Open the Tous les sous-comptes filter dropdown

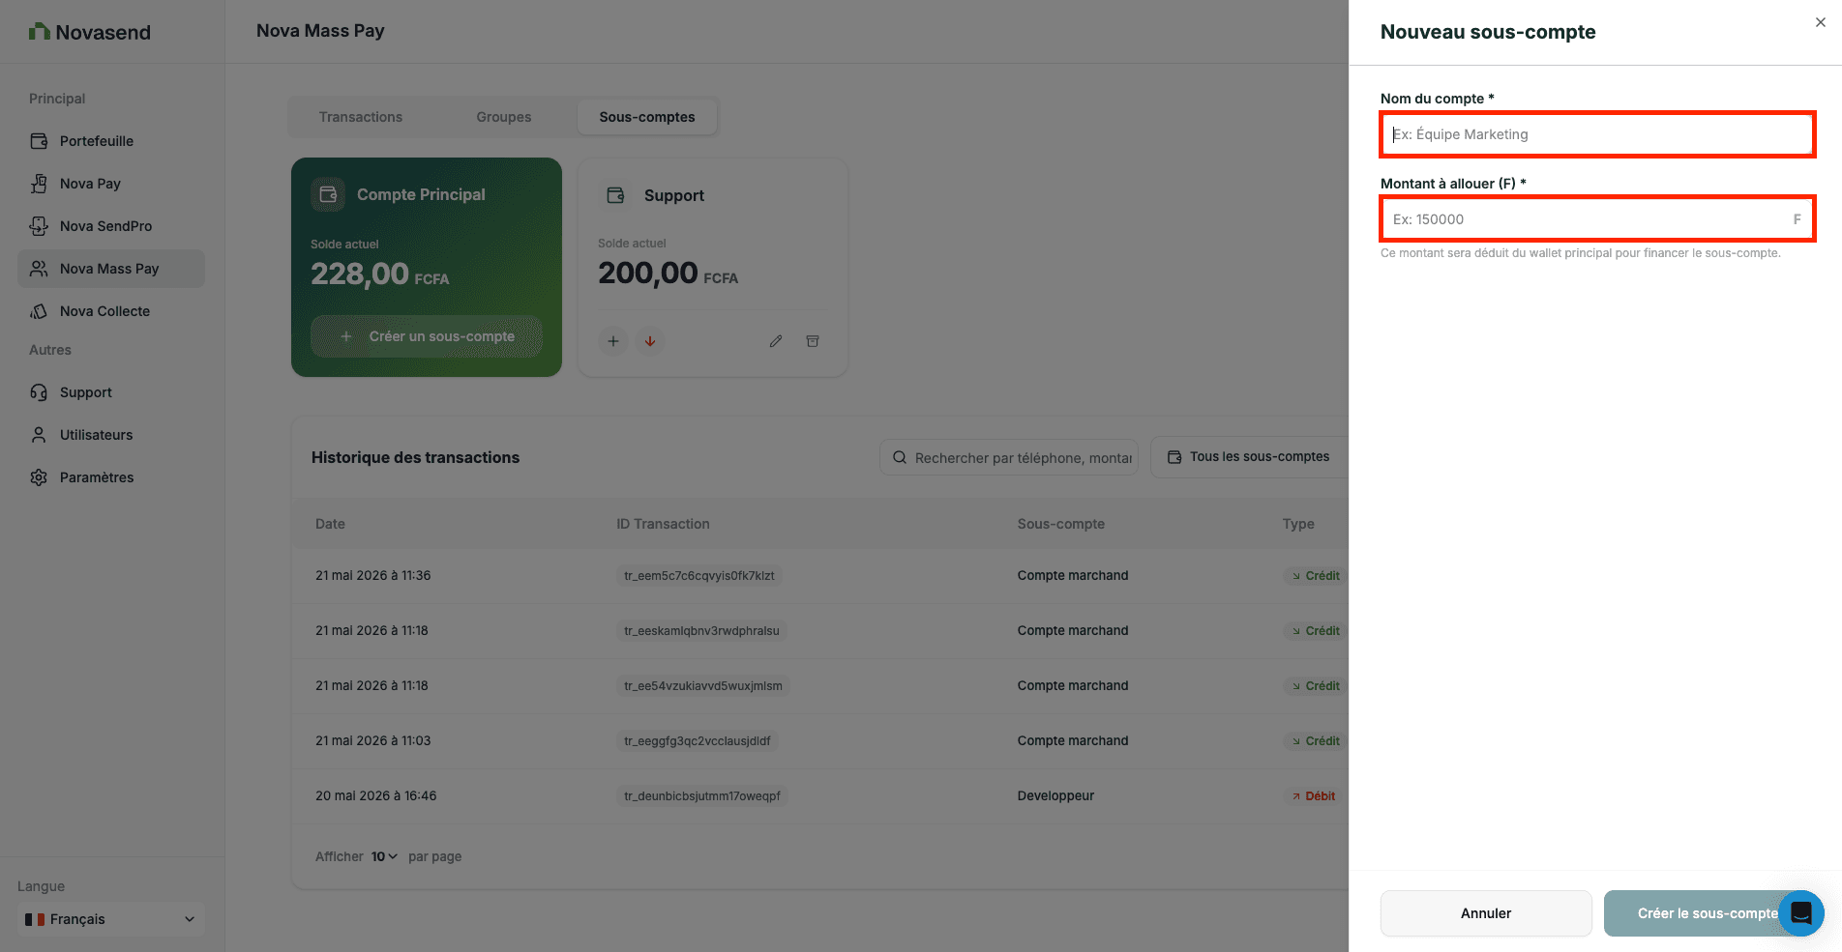click(x=1249, y=457)
